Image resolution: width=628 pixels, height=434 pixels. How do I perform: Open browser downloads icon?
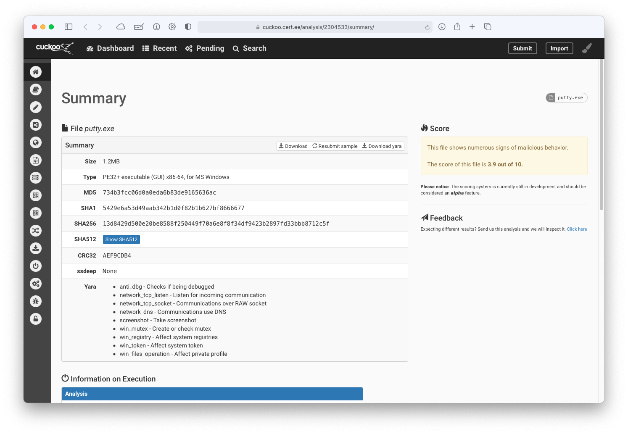point(442,27)
